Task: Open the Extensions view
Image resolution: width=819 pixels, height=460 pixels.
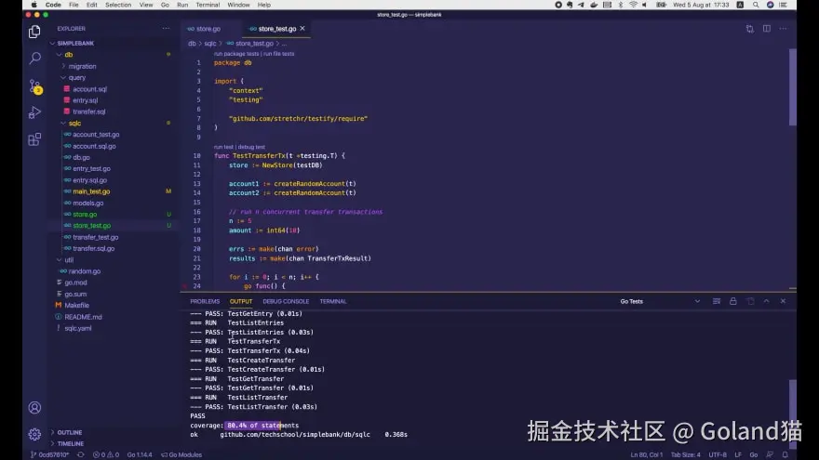Action: click(x=34, y=139)
